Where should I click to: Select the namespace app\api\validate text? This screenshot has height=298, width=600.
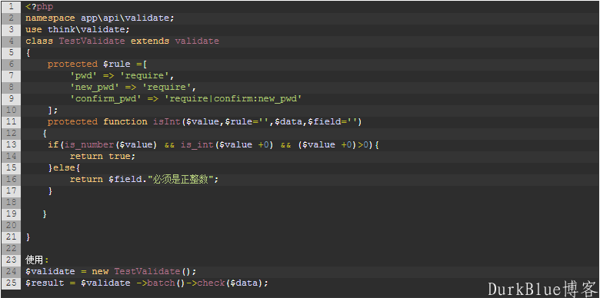(x=99, y=18)
